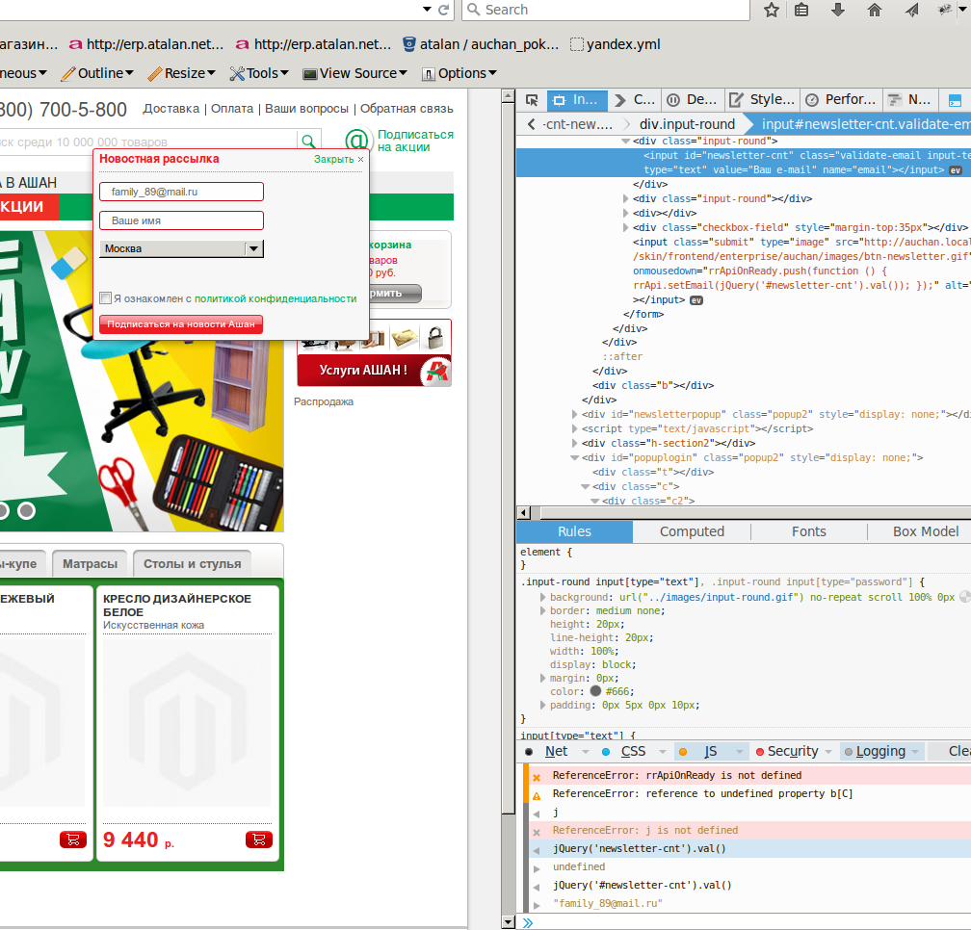
Task: Open the Resize ruler toolbar item
Action: [181, 73]
